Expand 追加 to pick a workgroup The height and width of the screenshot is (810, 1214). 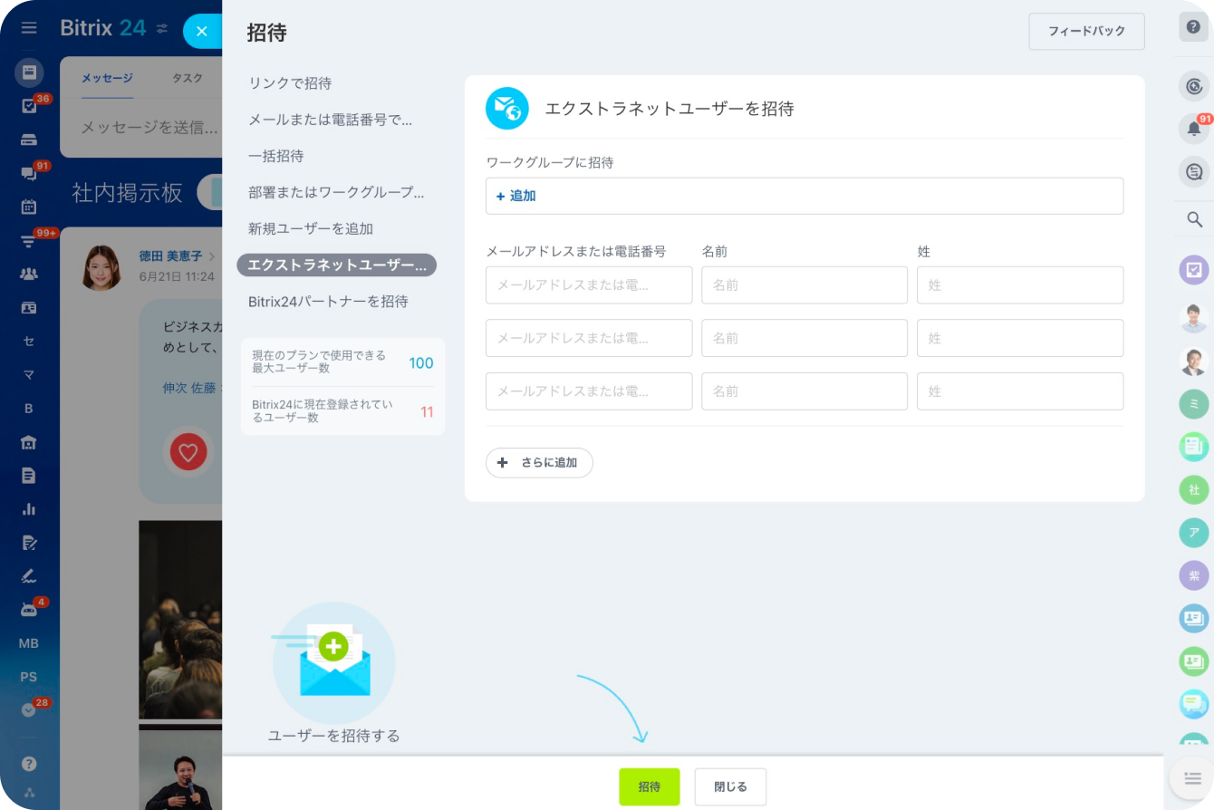coord(515,195)
